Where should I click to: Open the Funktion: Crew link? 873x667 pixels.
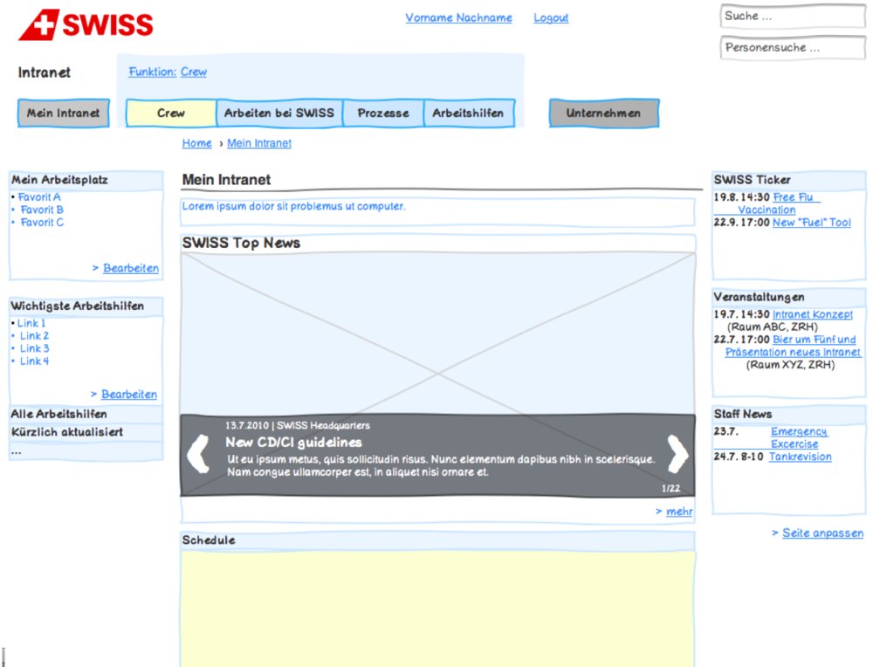(x=168, y=72)
